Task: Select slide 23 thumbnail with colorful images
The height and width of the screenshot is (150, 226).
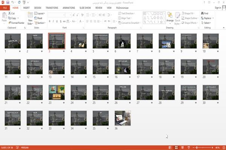Action: coord(56,92)
